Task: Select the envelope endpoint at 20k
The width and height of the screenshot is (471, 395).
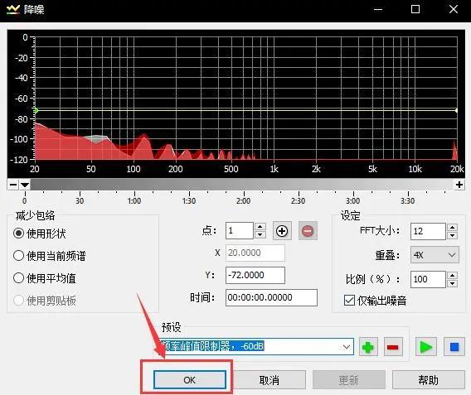Action: (x=456, y=110)
